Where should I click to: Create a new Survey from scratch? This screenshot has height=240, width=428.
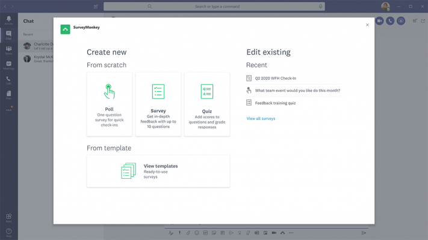tap(158, 104)
